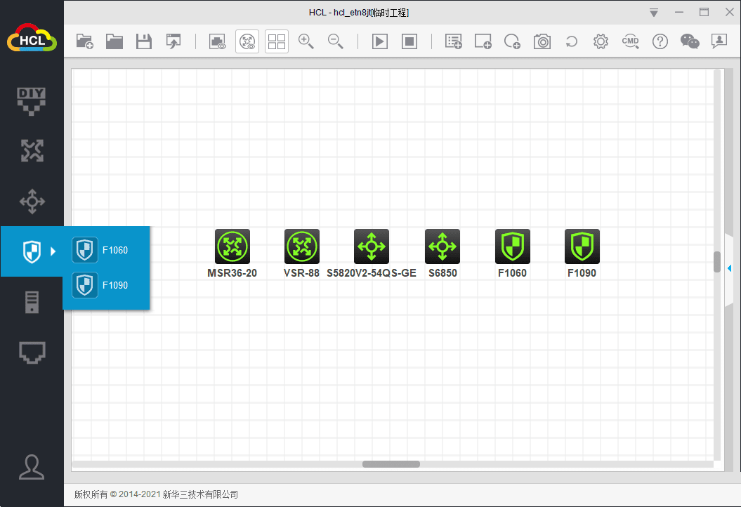
Task: Click the MSR36-20 label text
Action: pos(232,273)
